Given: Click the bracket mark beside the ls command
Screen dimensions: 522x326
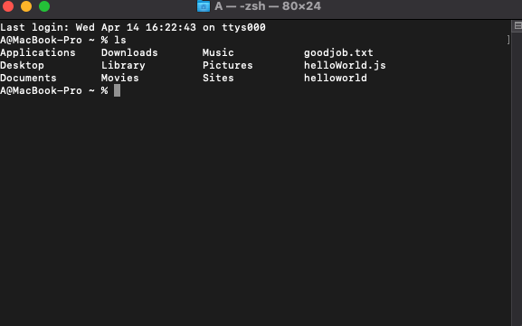Looking at the screenshot, I should 508,40.
